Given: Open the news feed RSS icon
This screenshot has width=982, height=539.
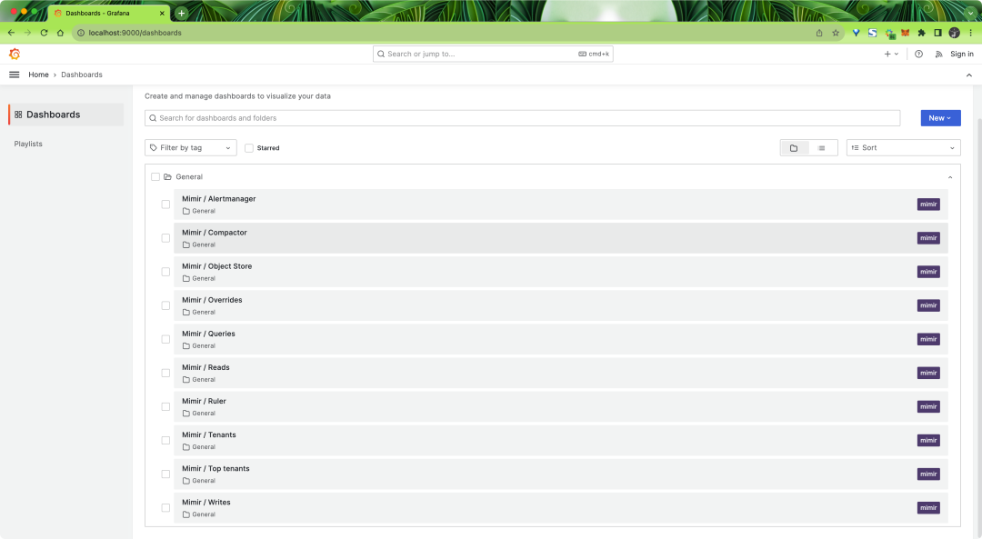Looking at the screenshot, I should tap(938, 54).
